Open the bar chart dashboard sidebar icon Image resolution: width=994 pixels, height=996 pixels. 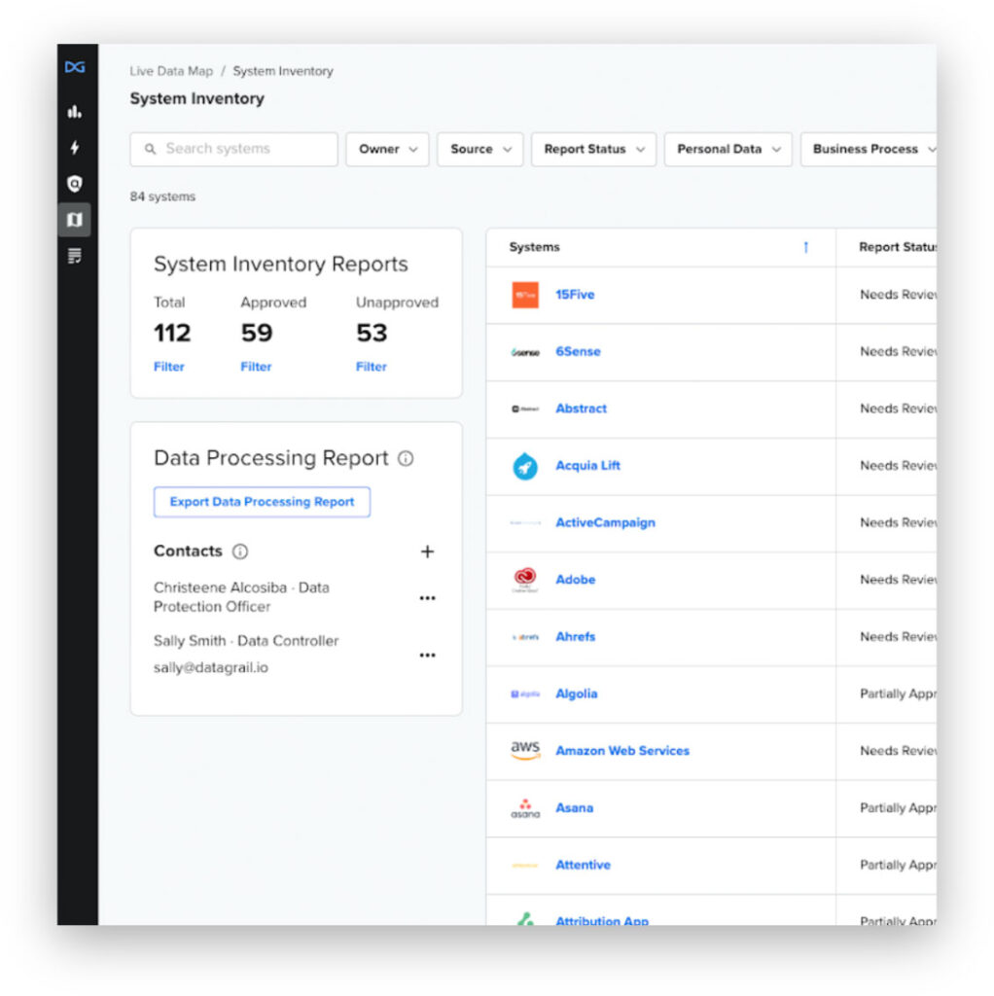click(75, 112)
